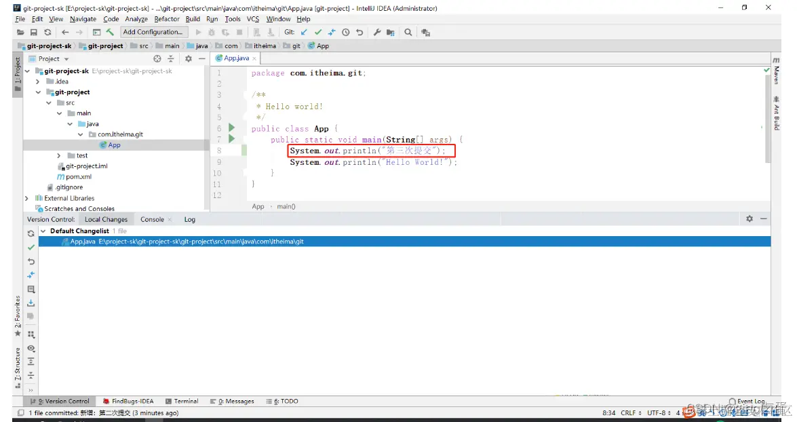
Task: Open the Project view dropdown
Action: (x=49, y=58)
